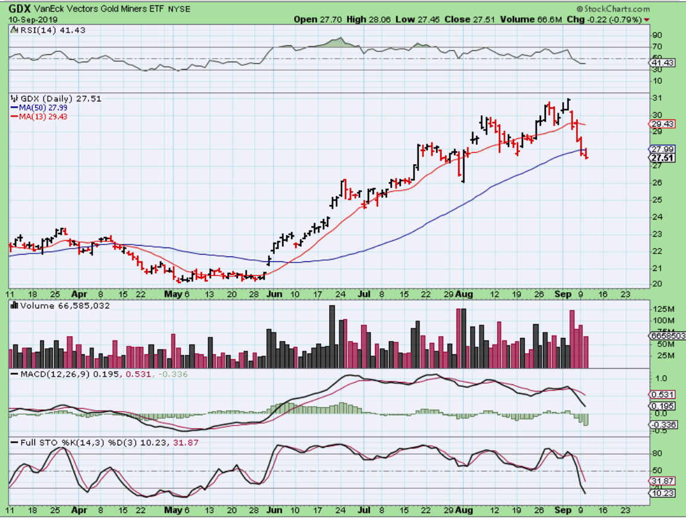
Task: Click the High 28.06 value
Action: pyautogui.click(x=368, y=20)
